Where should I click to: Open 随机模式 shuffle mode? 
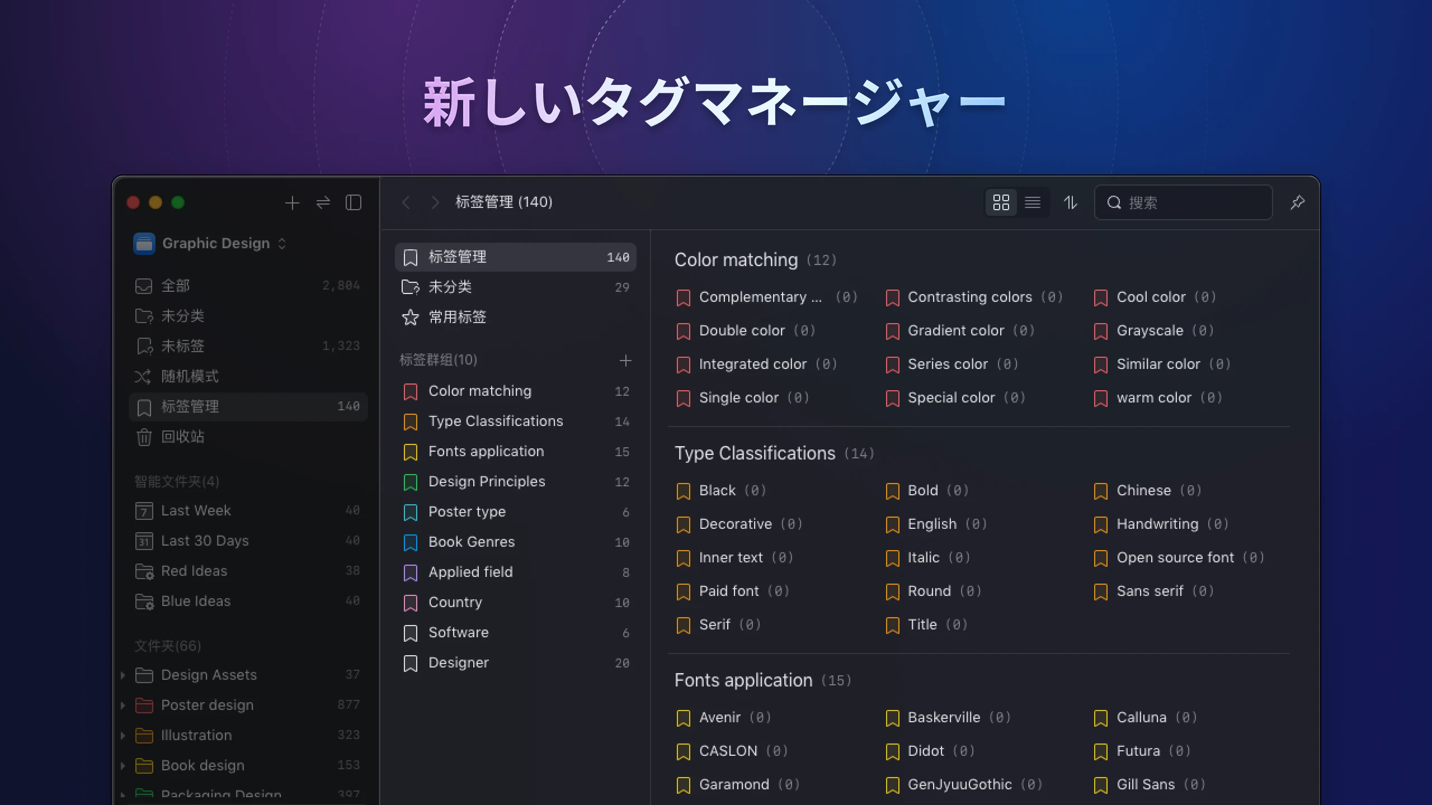point(248,376)
